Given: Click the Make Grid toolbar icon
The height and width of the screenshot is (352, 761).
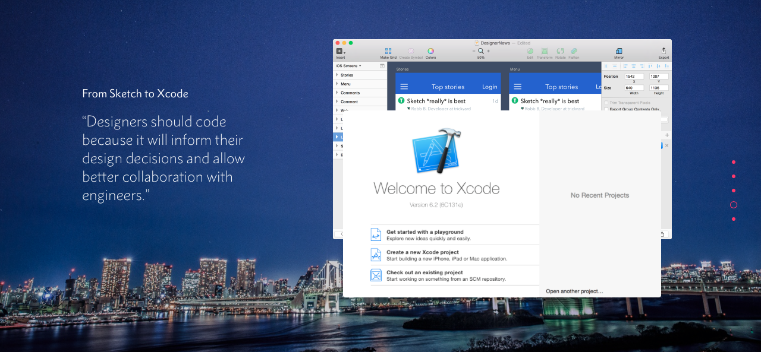Looking at the screenshot, I should [x=388, y=52].
